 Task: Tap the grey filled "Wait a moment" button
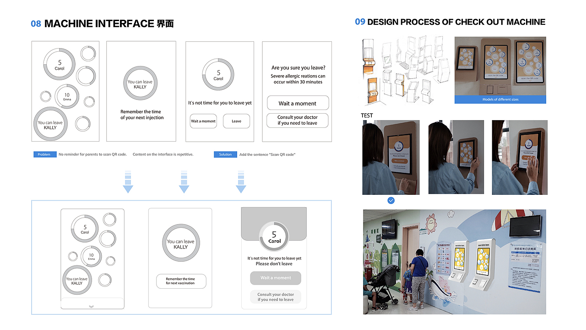click(x=276, y=278)
